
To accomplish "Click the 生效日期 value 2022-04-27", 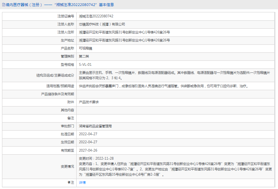I will pyautogui.click(x=88, y=142).
